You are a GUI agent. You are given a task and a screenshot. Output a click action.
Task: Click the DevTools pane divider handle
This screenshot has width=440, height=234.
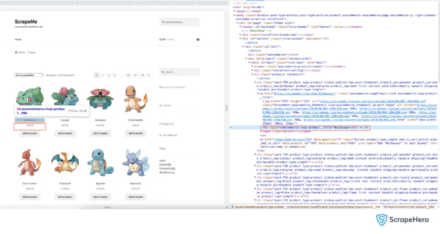point(227,108)
